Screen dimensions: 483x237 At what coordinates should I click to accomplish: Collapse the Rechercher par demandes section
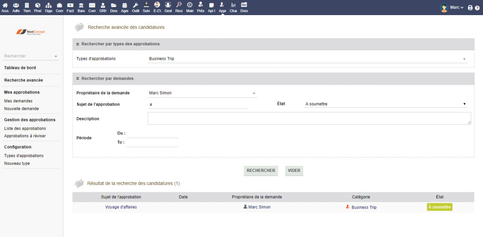[77, 78]
